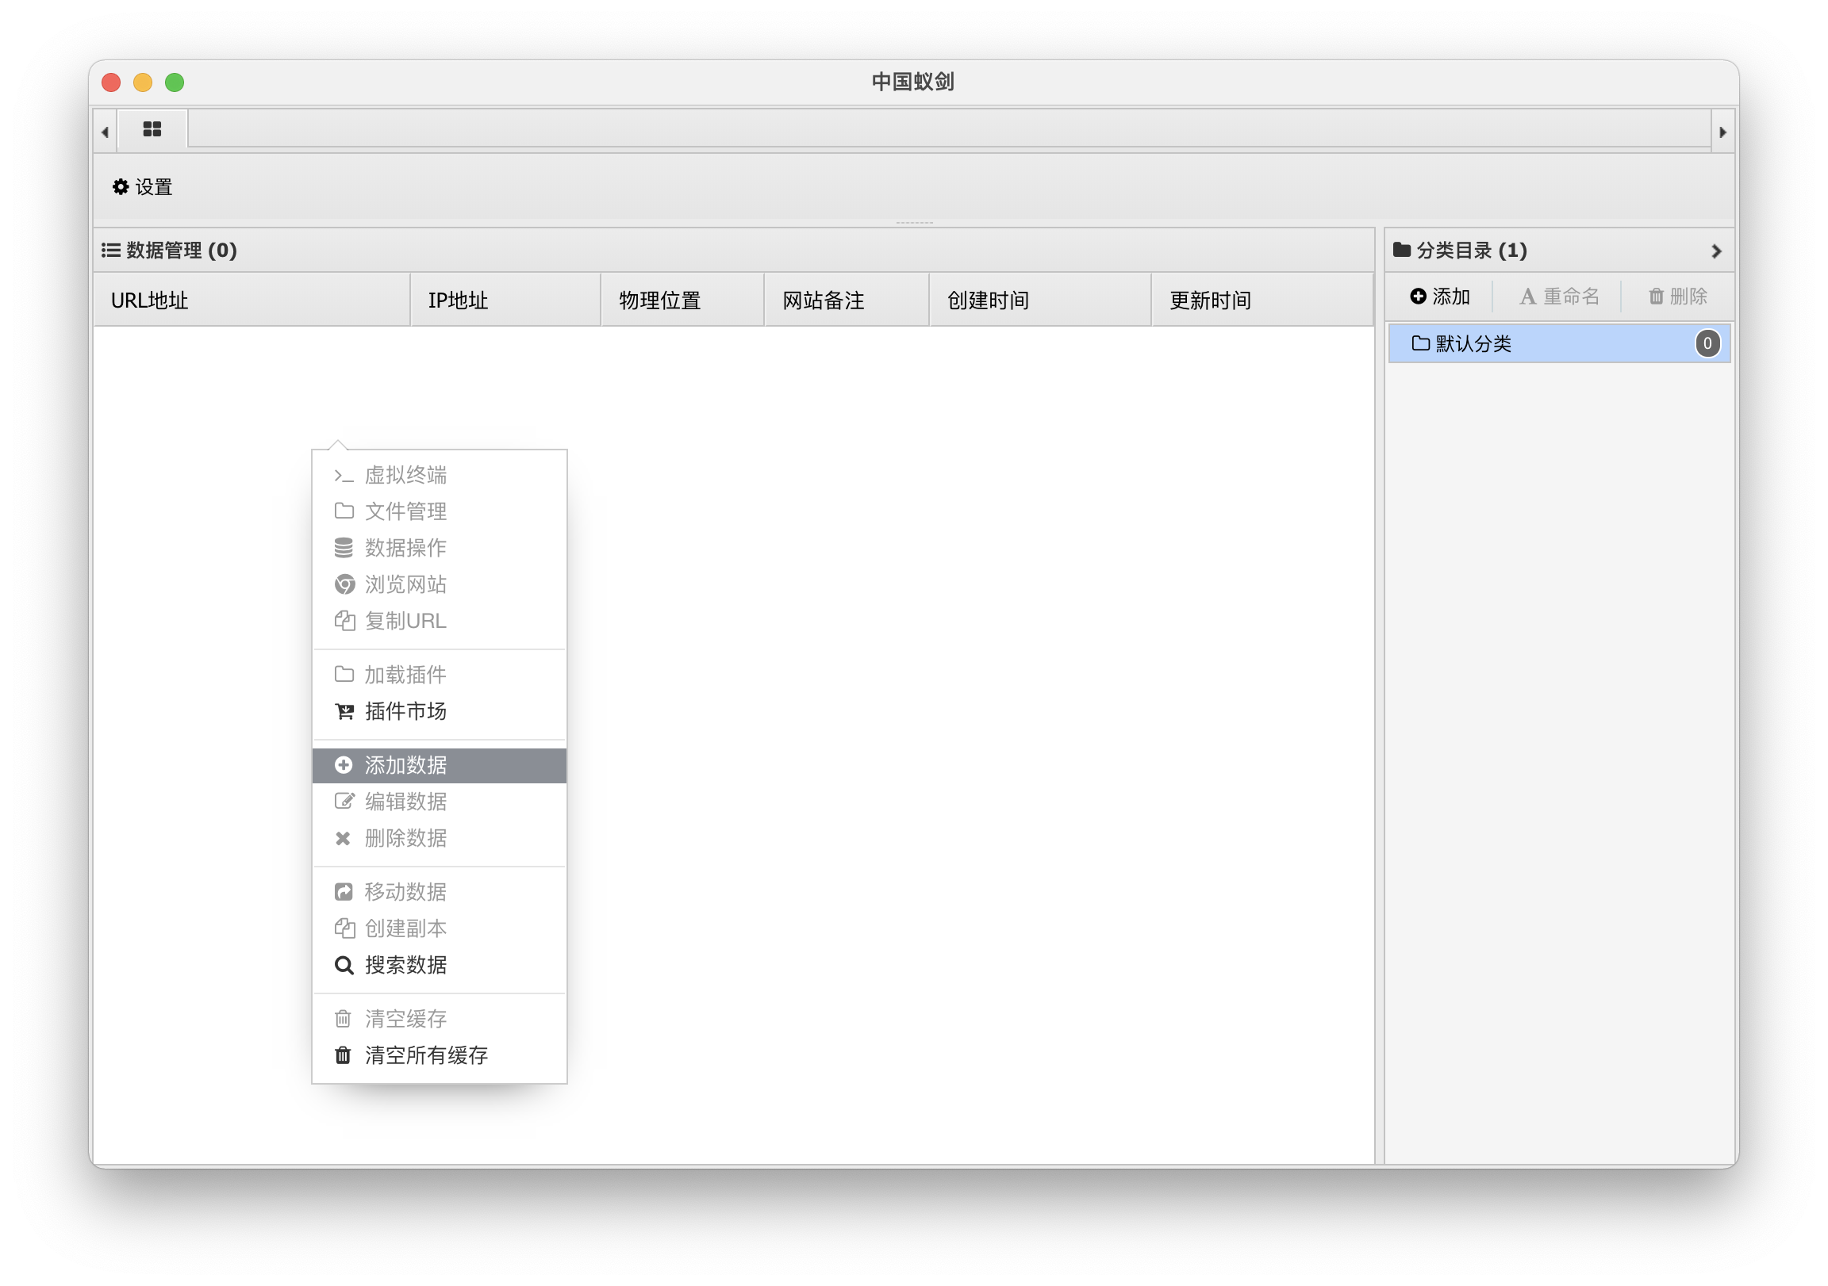Choose 清空缓存 in the context menu
This screenshot has width=1828, height=1286.
pos(440,1021)
